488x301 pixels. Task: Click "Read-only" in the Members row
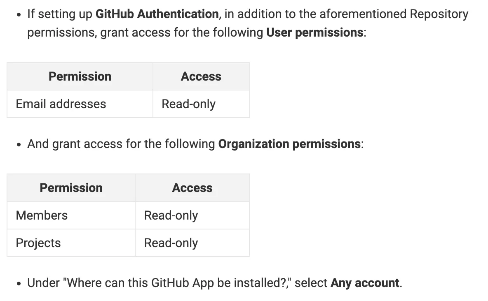click(x=171, y=215)
